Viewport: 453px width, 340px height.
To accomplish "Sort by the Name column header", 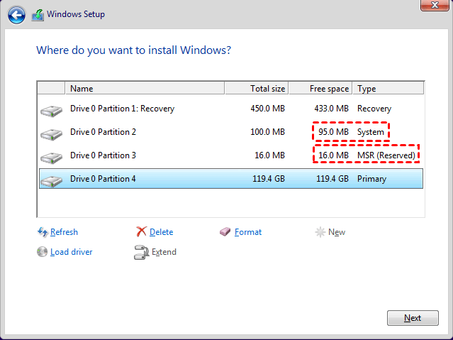I will point(145,89).
